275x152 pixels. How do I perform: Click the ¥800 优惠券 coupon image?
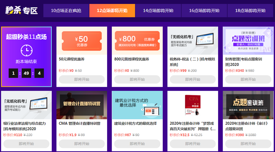coord(137,41)
